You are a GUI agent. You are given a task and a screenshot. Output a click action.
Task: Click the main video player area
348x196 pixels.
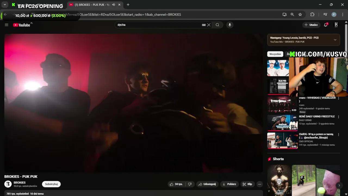133,103
